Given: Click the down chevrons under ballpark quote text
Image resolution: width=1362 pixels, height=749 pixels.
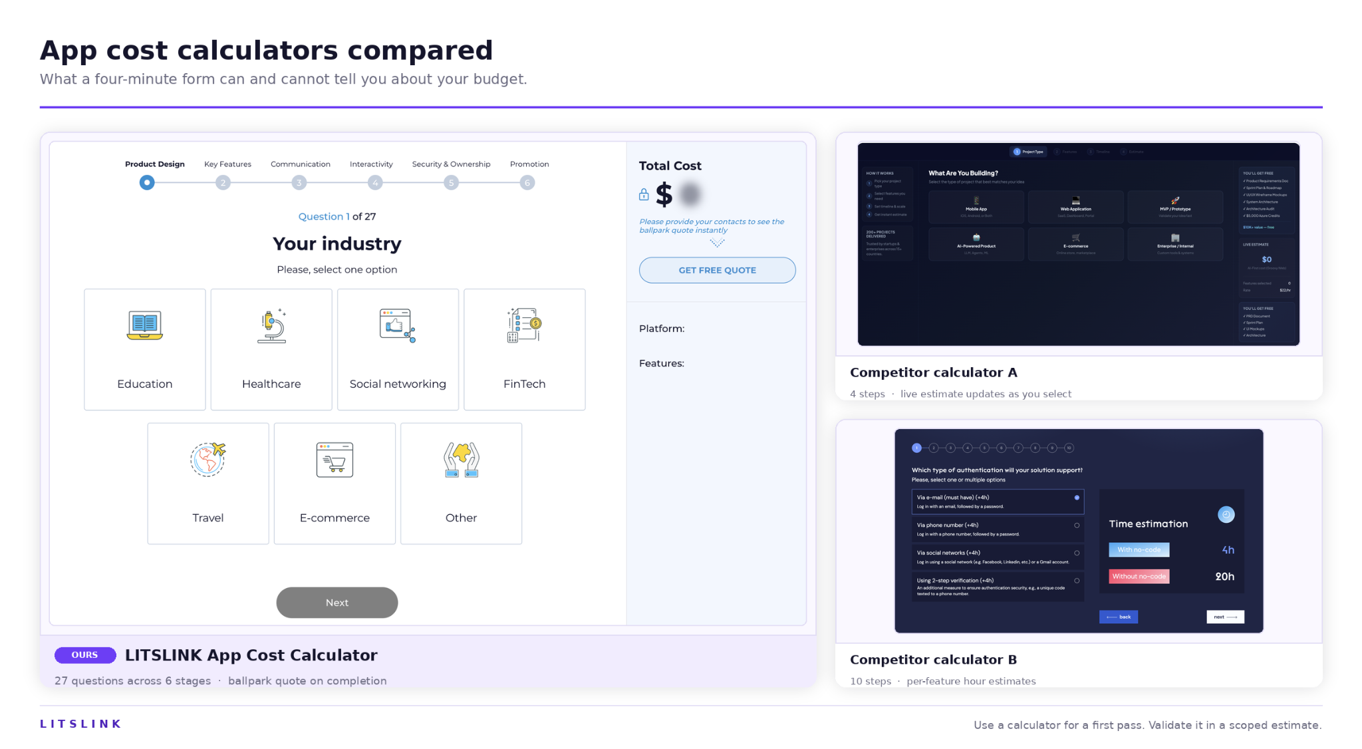Looking at the screenshot, I should (717, 243).
